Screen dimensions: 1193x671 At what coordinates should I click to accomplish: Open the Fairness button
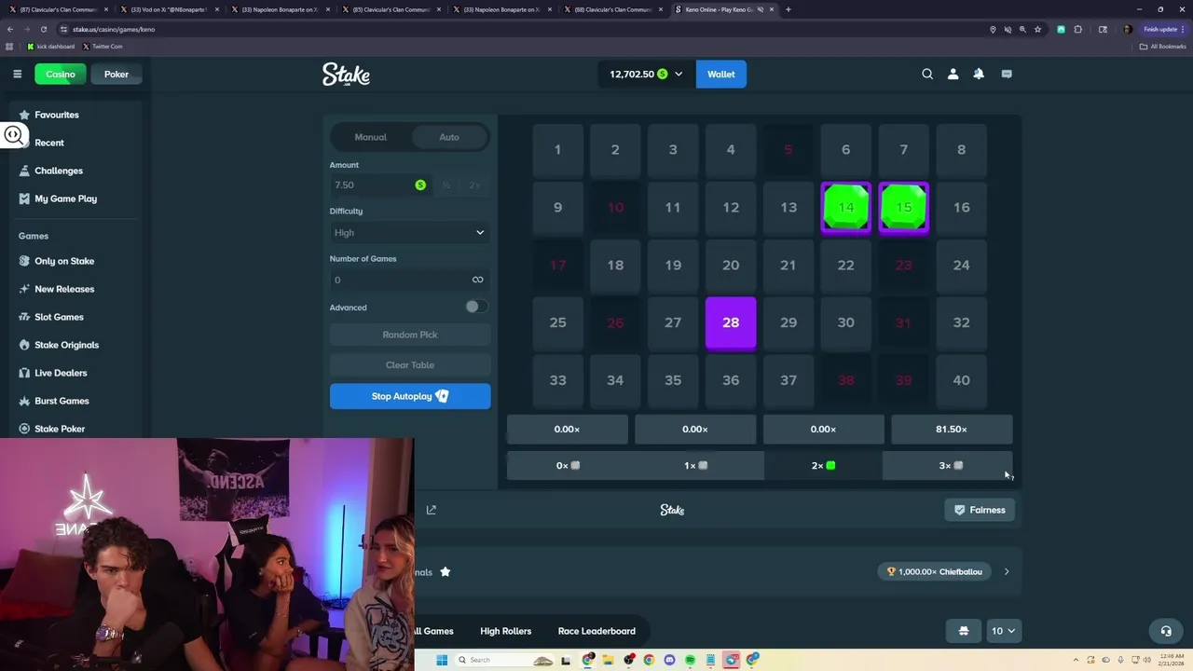[980, 510]
